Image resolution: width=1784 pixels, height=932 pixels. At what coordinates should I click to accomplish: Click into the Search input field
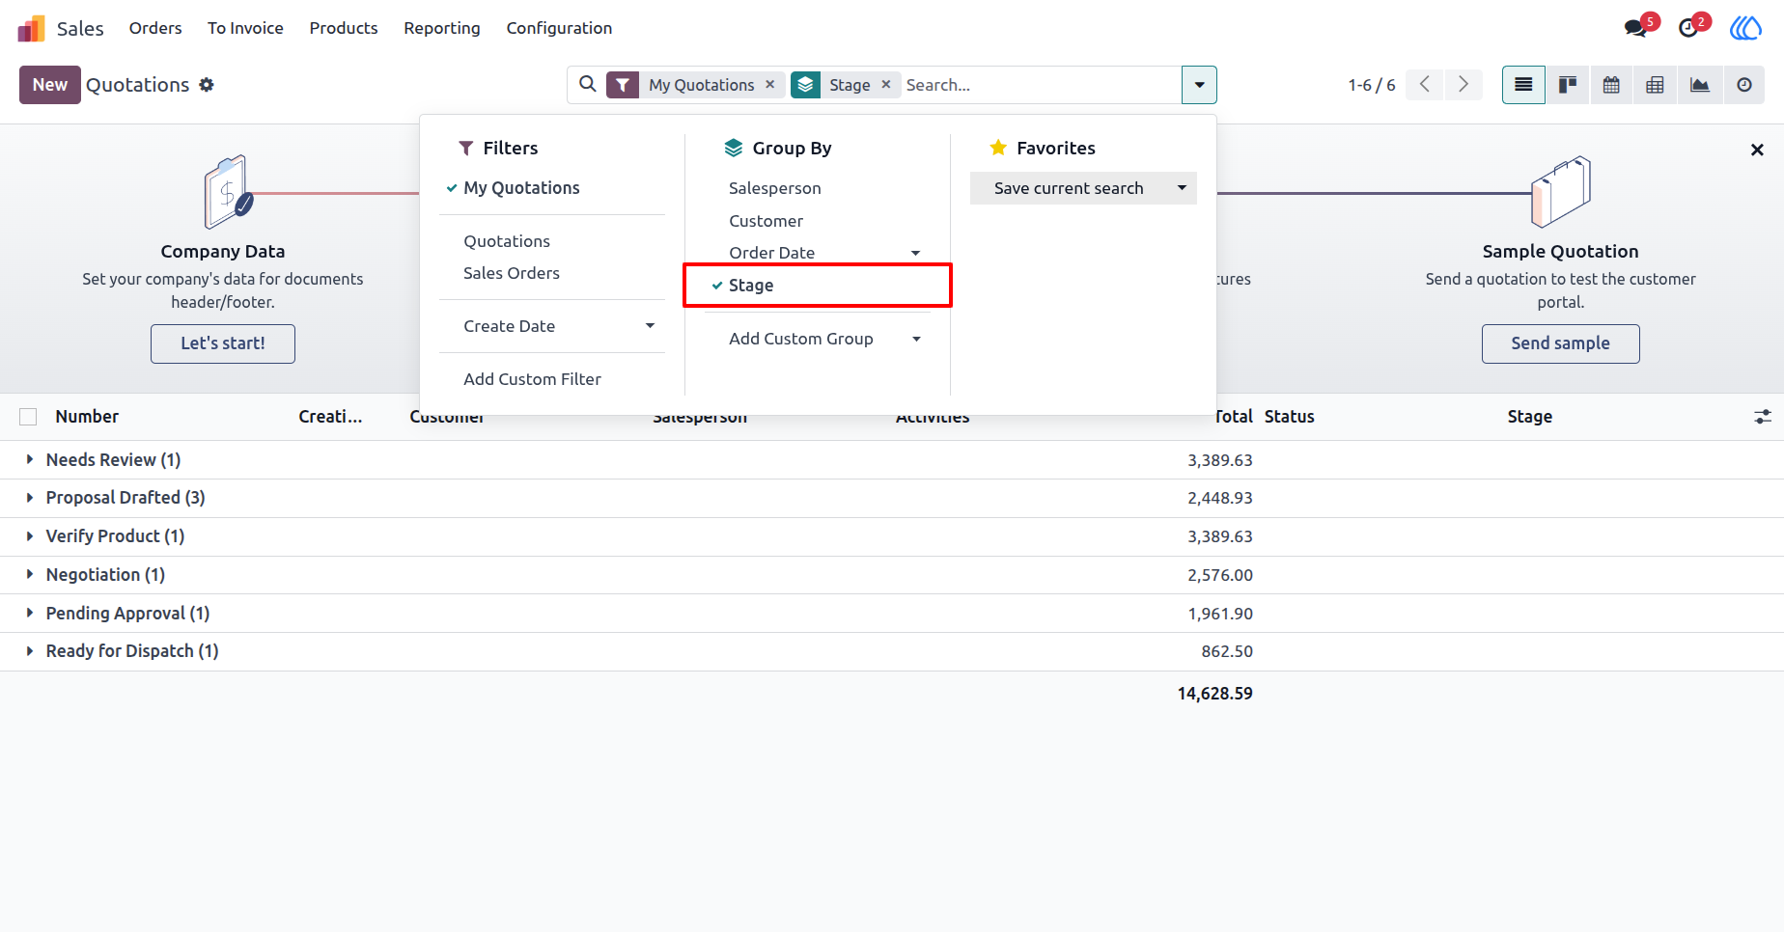click(1041, 85)
